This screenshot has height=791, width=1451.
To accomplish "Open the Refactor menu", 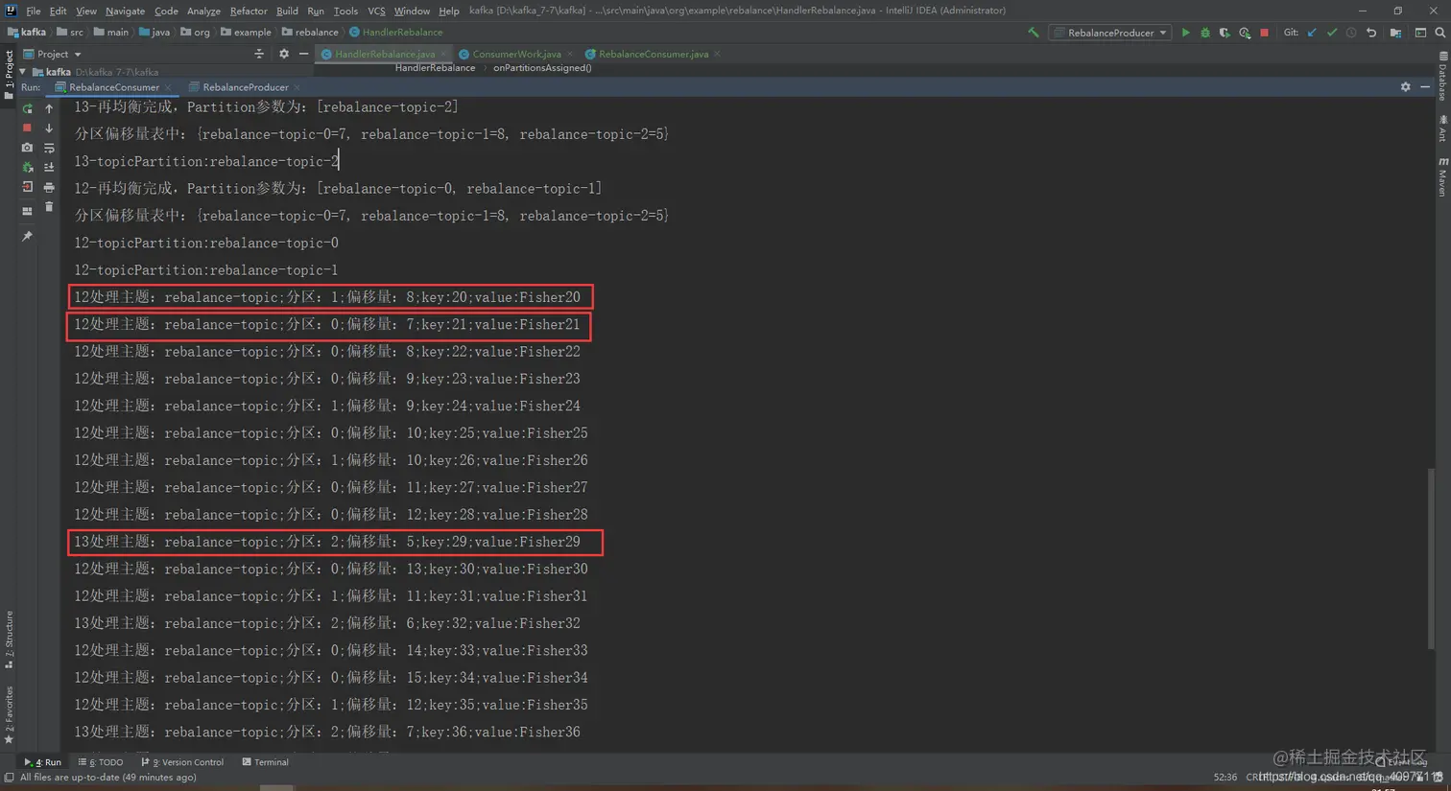I will pyautogui.click(x=249, y=11).
